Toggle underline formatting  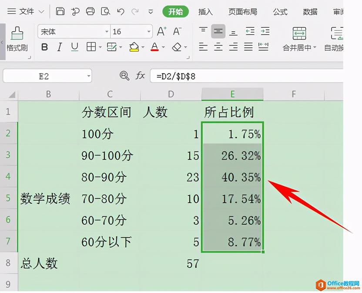(x=74, y=47)
